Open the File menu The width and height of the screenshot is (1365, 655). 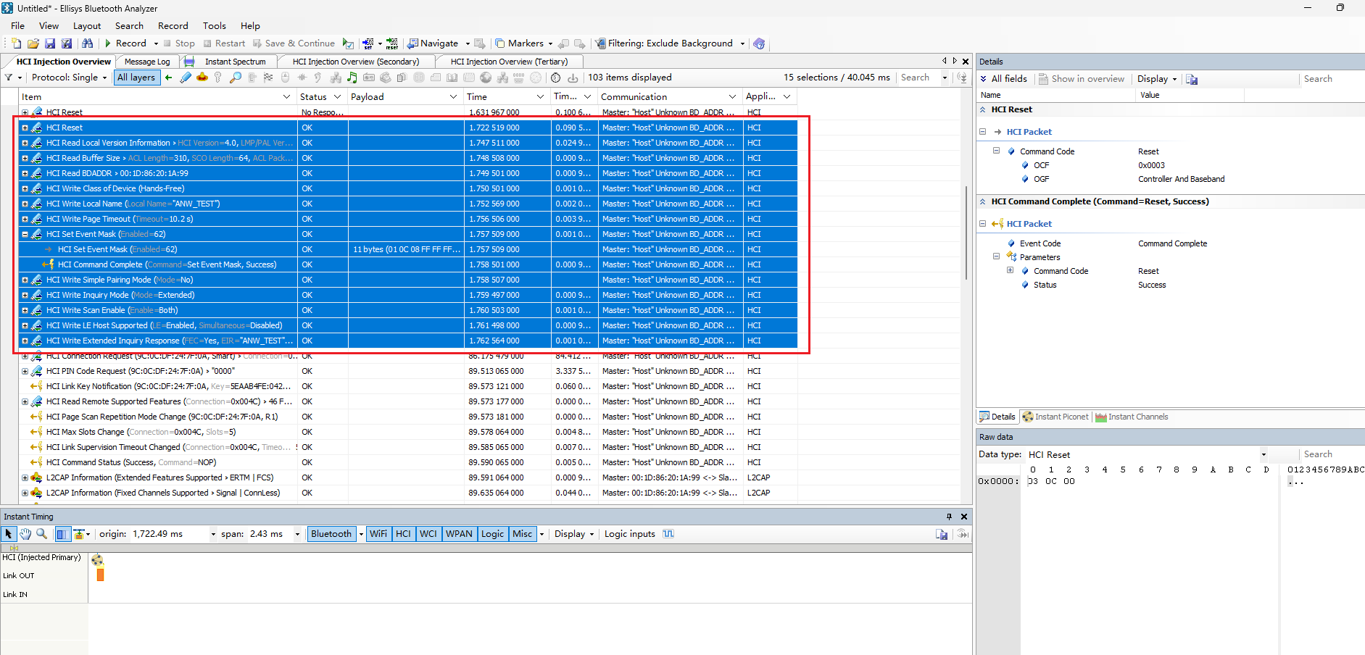[x=18, y=25]
